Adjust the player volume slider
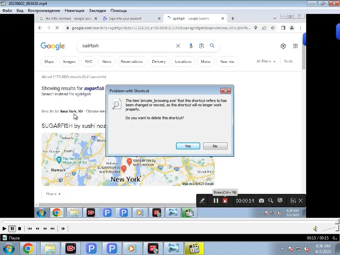The height and width of the screenshot is (255, 340). [330, 228]
